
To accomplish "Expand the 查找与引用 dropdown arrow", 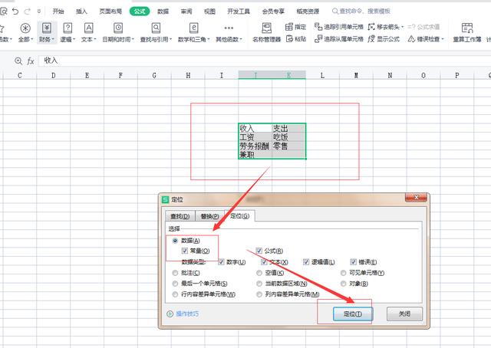I will (170, 39).
